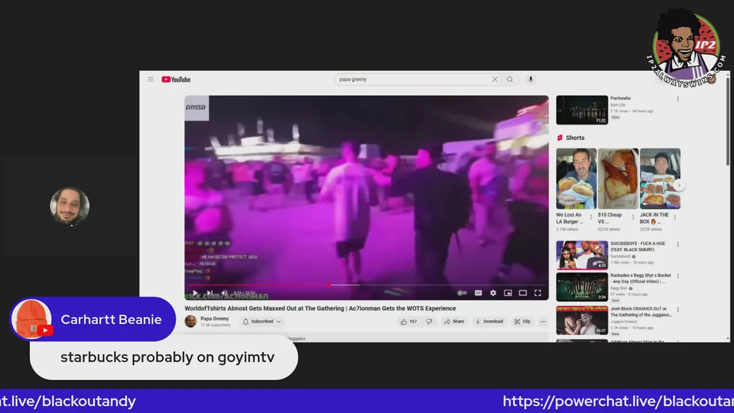
Task: Click the magnifier search button
Action: coord(510,79)
